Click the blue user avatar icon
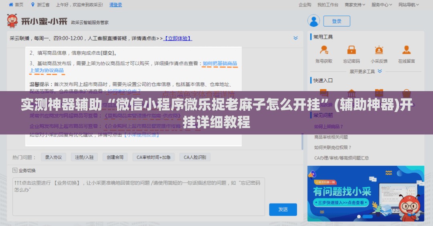 pyautogui.click(x=314, y=21)
